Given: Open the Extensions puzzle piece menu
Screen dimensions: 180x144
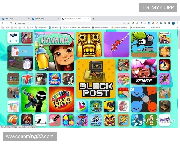Looking at the screenshot, I should click(165, 23).
